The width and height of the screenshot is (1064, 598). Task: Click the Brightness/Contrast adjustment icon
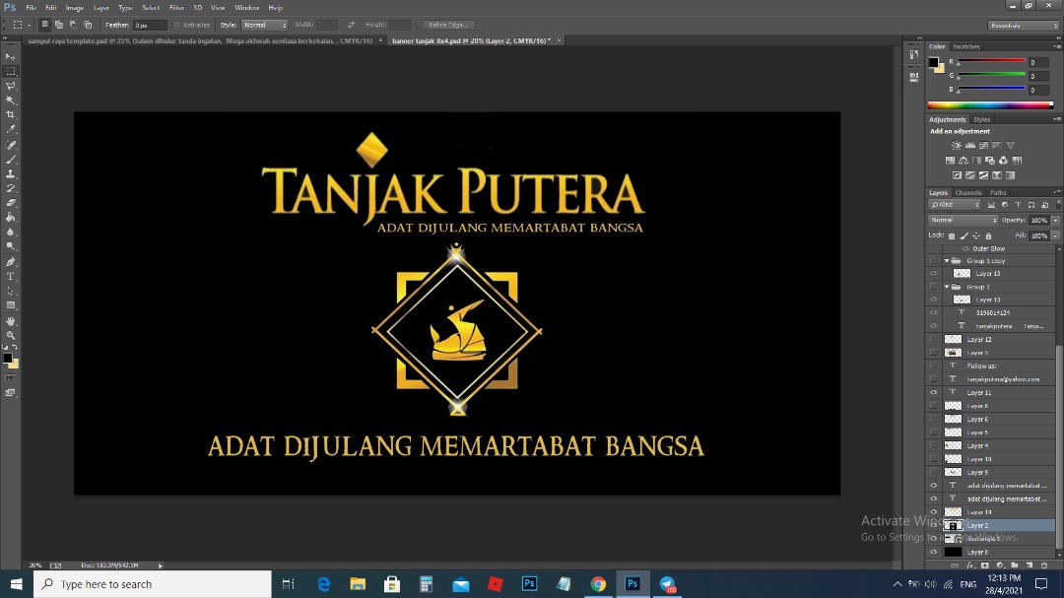956,145
